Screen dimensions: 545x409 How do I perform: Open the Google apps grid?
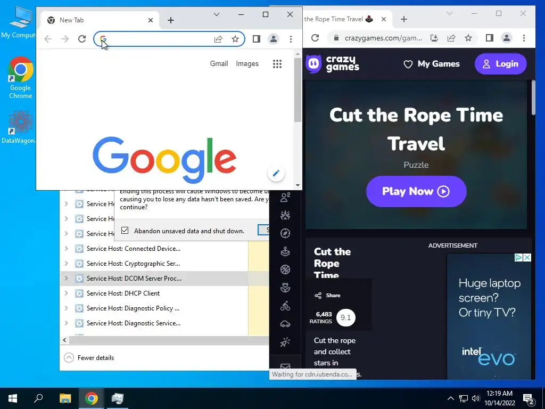coord(277,64)
